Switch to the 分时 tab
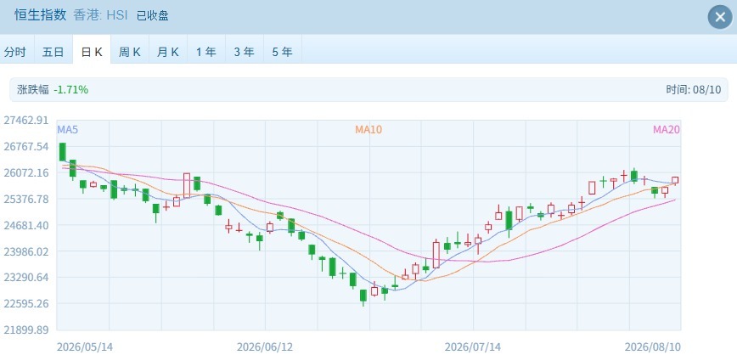The image size is (737, 355). pos(15,52)
